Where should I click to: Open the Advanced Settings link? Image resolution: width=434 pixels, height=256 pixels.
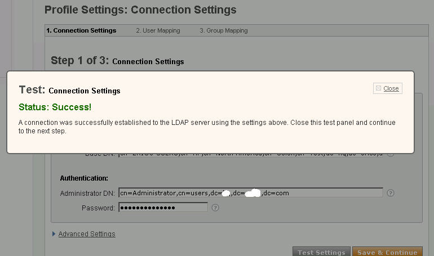(87, 234)
